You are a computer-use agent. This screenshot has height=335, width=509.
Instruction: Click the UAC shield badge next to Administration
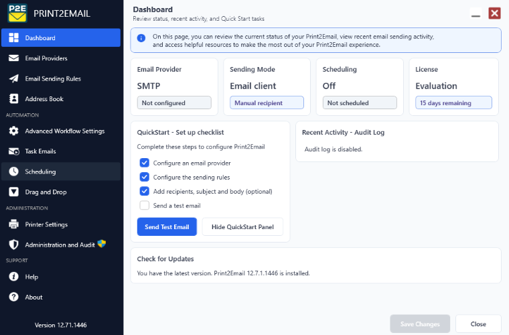[102, 243]
